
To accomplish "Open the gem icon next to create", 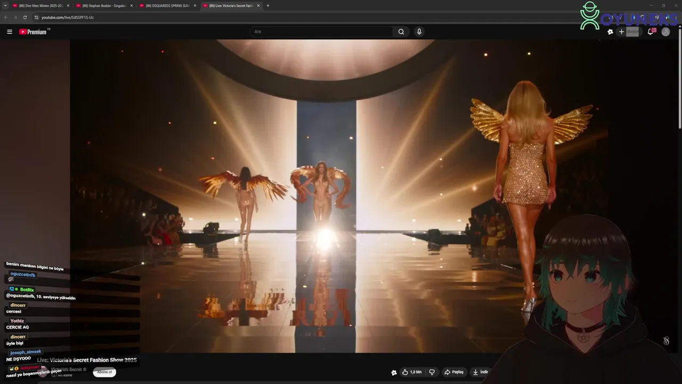I will click(x=611, y=32).
